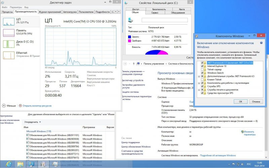
Task: Uncheck the Windows Search checkbox
Action: (x=202, y=73)
